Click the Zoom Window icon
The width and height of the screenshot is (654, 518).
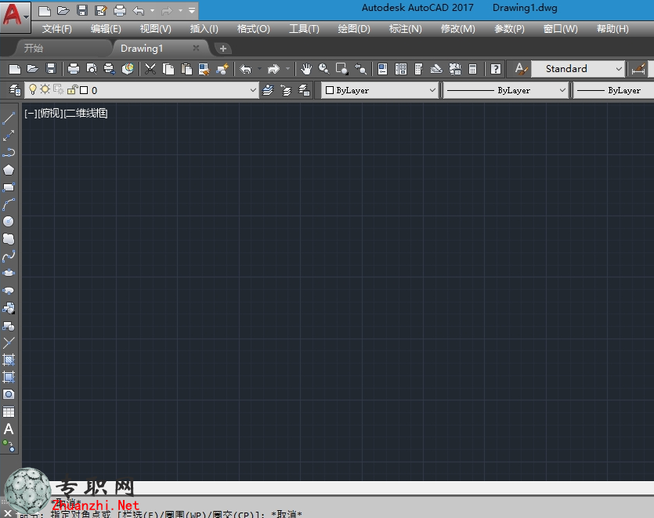(342, 69)
